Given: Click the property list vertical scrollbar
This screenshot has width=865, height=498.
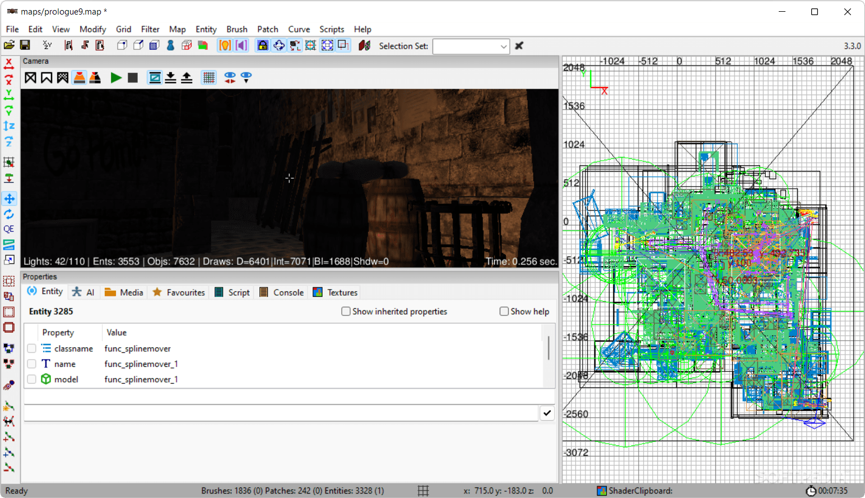Looking at the screenshot, I should pos(548,348).
